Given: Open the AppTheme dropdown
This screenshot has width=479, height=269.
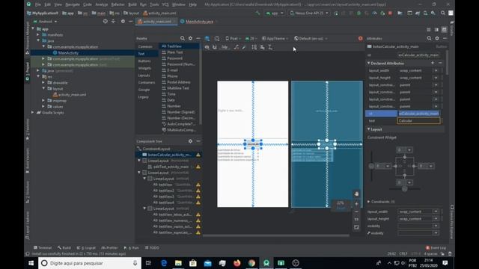Looking at the screenshot, I should click(x=275, y=38).
